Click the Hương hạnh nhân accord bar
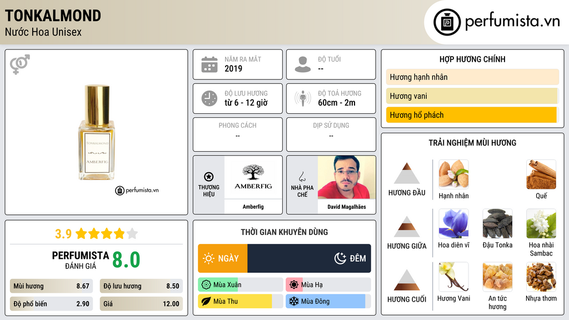 click(472, 77)
